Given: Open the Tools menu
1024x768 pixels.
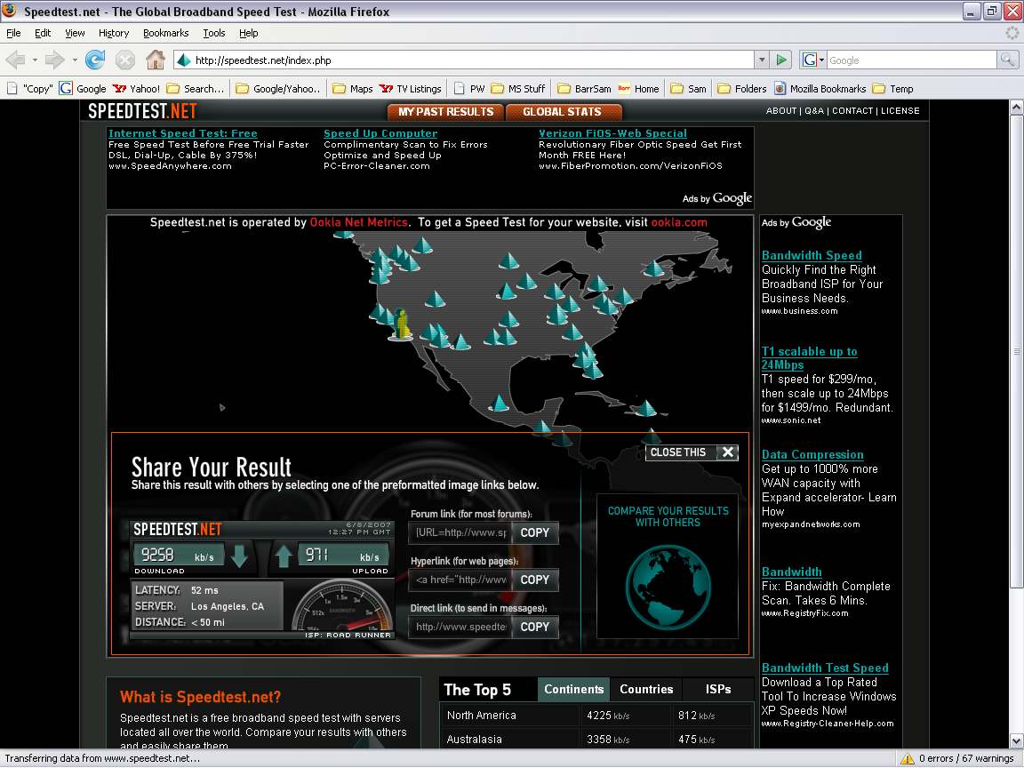Looking at the screenshot, I should (213, 33).
